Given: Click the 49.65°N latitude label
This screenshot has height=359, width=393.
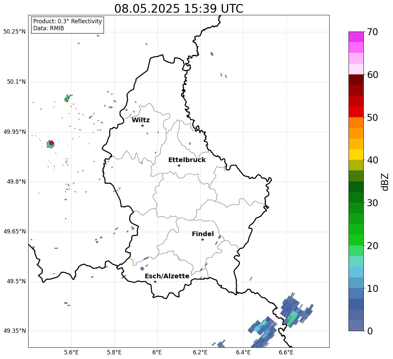Looking at the screenshot, I should pos(15,231).
